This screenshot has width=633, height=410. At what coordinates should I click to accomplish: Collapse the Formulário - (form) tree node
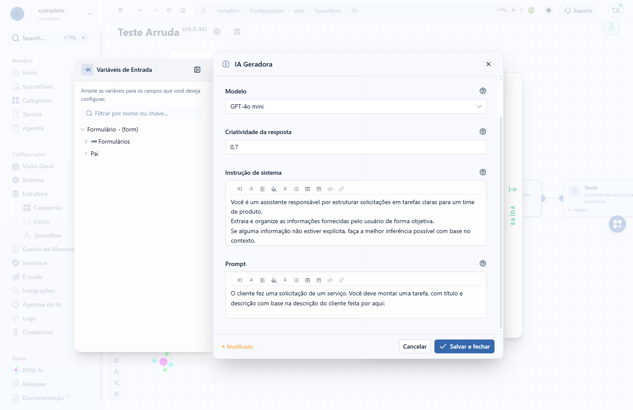coord(83,129)
